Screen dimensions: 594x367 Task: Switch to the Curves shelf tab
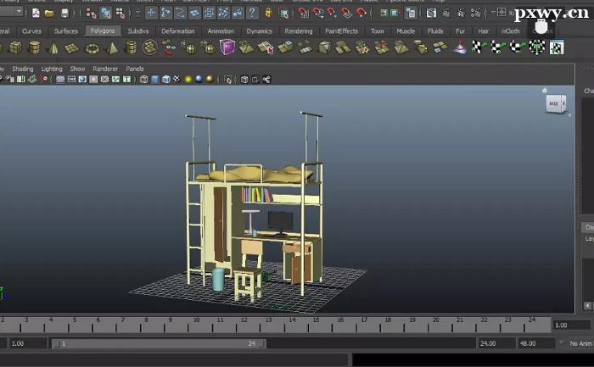point(32,31)
